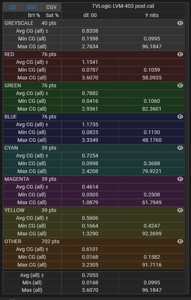Screen dimensions: 191x300
Task: Click red max dE value 3.6070 under RED
Action: tap(90, 78)
